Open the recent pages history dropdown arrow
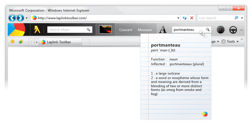The height and width of the screenshot is (129, 252). click(x=27, y=18)
